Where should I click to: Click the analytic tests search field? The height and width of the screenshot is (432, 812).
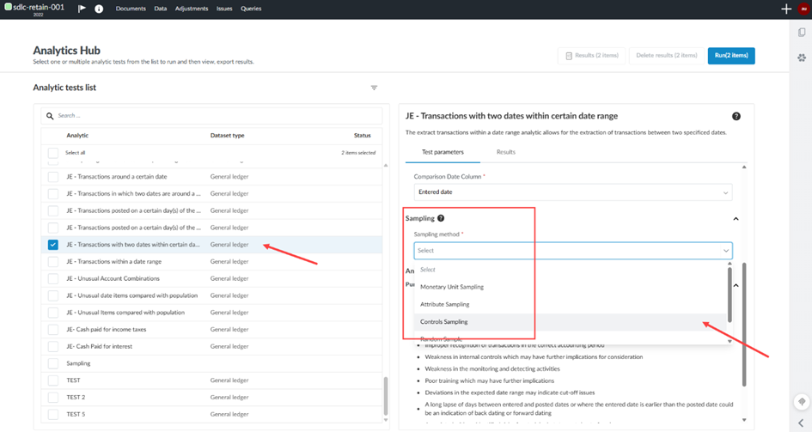pyautogui.click(x=215, y=115)
